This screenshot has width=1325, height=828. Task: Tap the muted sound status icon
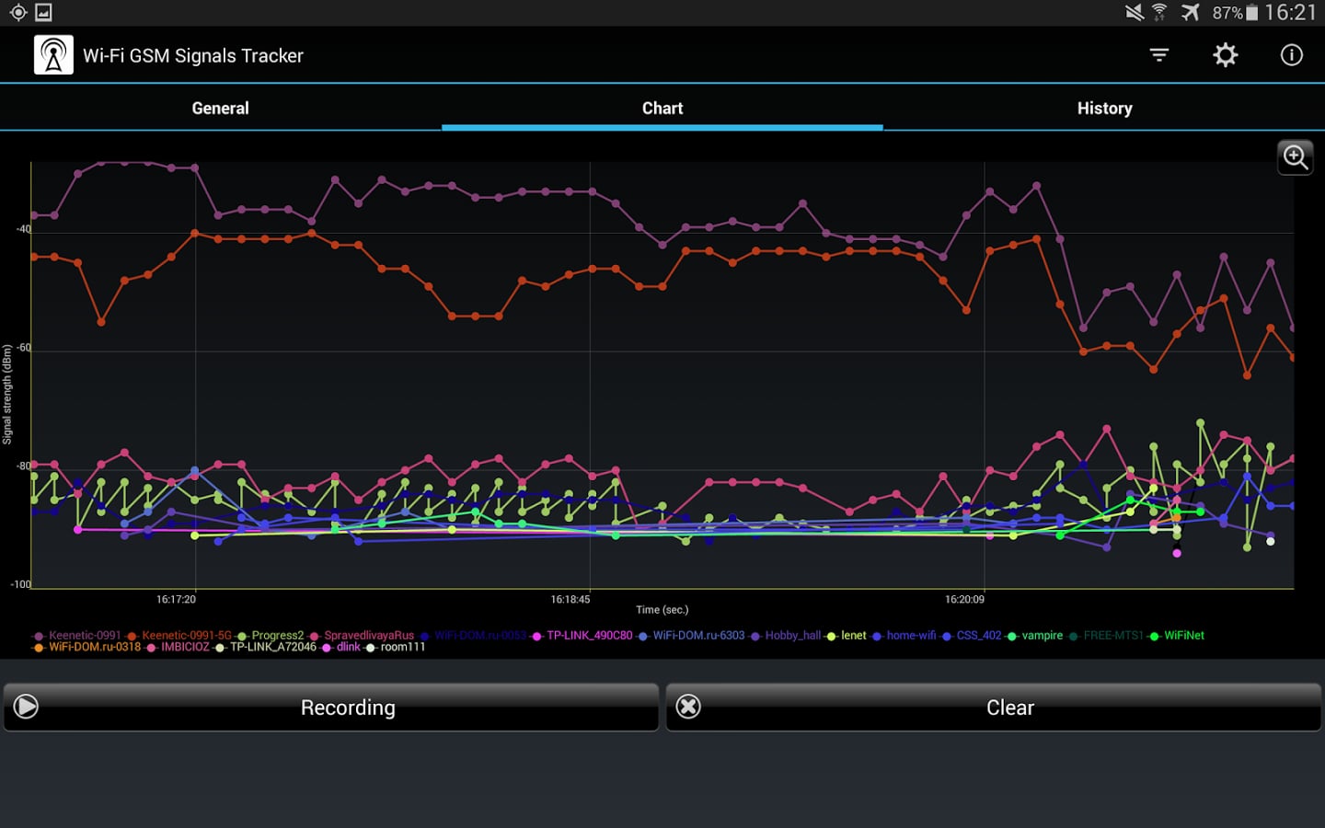point(1135,13)
